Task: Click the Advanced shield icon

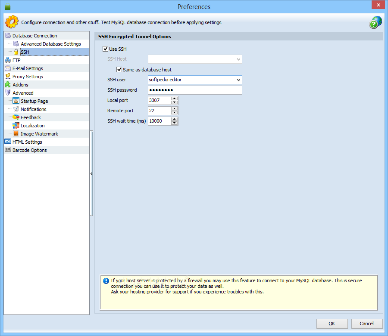Action: coord(8,92)
